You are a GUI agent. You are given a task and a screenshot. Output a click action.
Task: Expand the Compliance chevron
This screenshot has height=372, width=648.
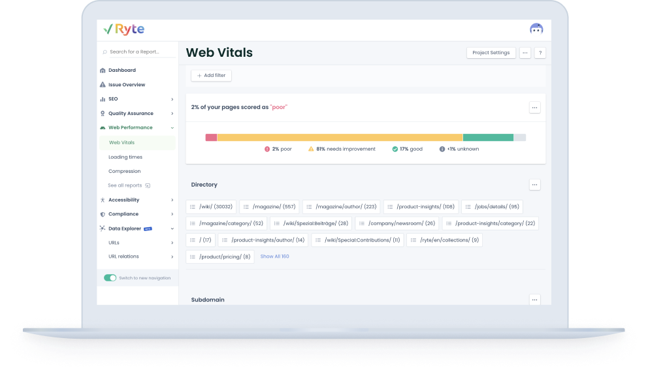click(x=172, y=214)
